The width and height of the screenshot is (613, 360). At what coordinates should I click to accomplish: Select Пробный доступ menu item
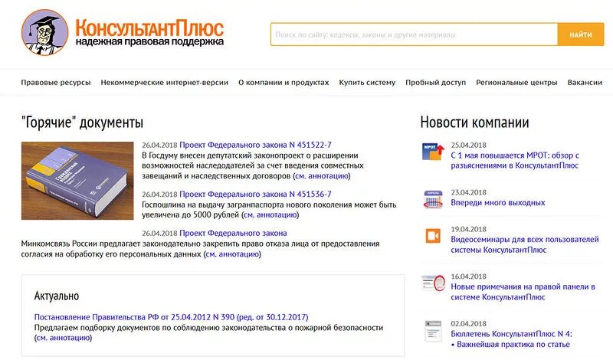(435, 83)
